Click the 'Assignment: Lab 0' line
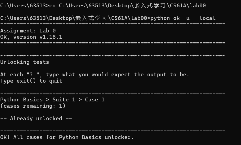This screenshot has width=241, height=145. [x=28, y=31]
